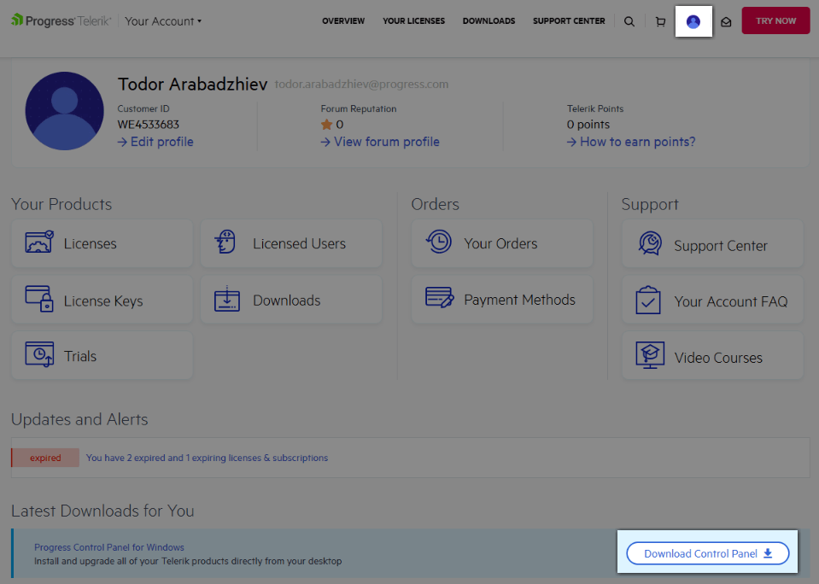Switch to the YOUR LICENSES menu item
The image size is (819, 584).
click(x=413, y=20)
